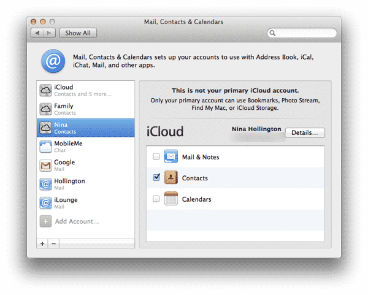The width and height of the screenshot is (368, 295).
Task: Enable the Calendars checkbox
Action: coord(156,199)
